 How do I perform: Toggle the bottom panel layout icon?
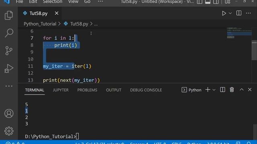208,2
